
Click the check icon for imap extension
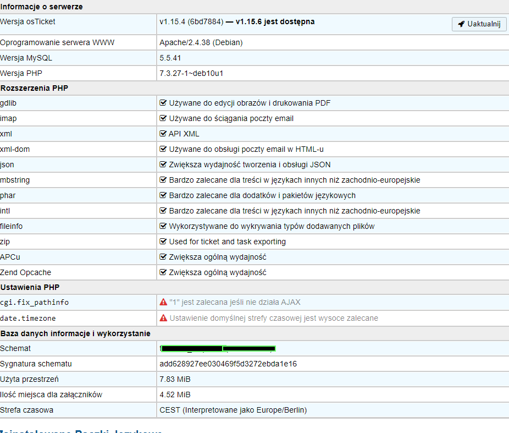(163, 118)
